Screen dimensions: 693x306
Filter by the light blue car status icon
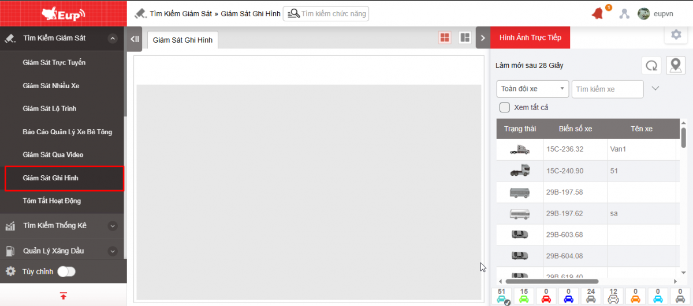tap(658, 296)
